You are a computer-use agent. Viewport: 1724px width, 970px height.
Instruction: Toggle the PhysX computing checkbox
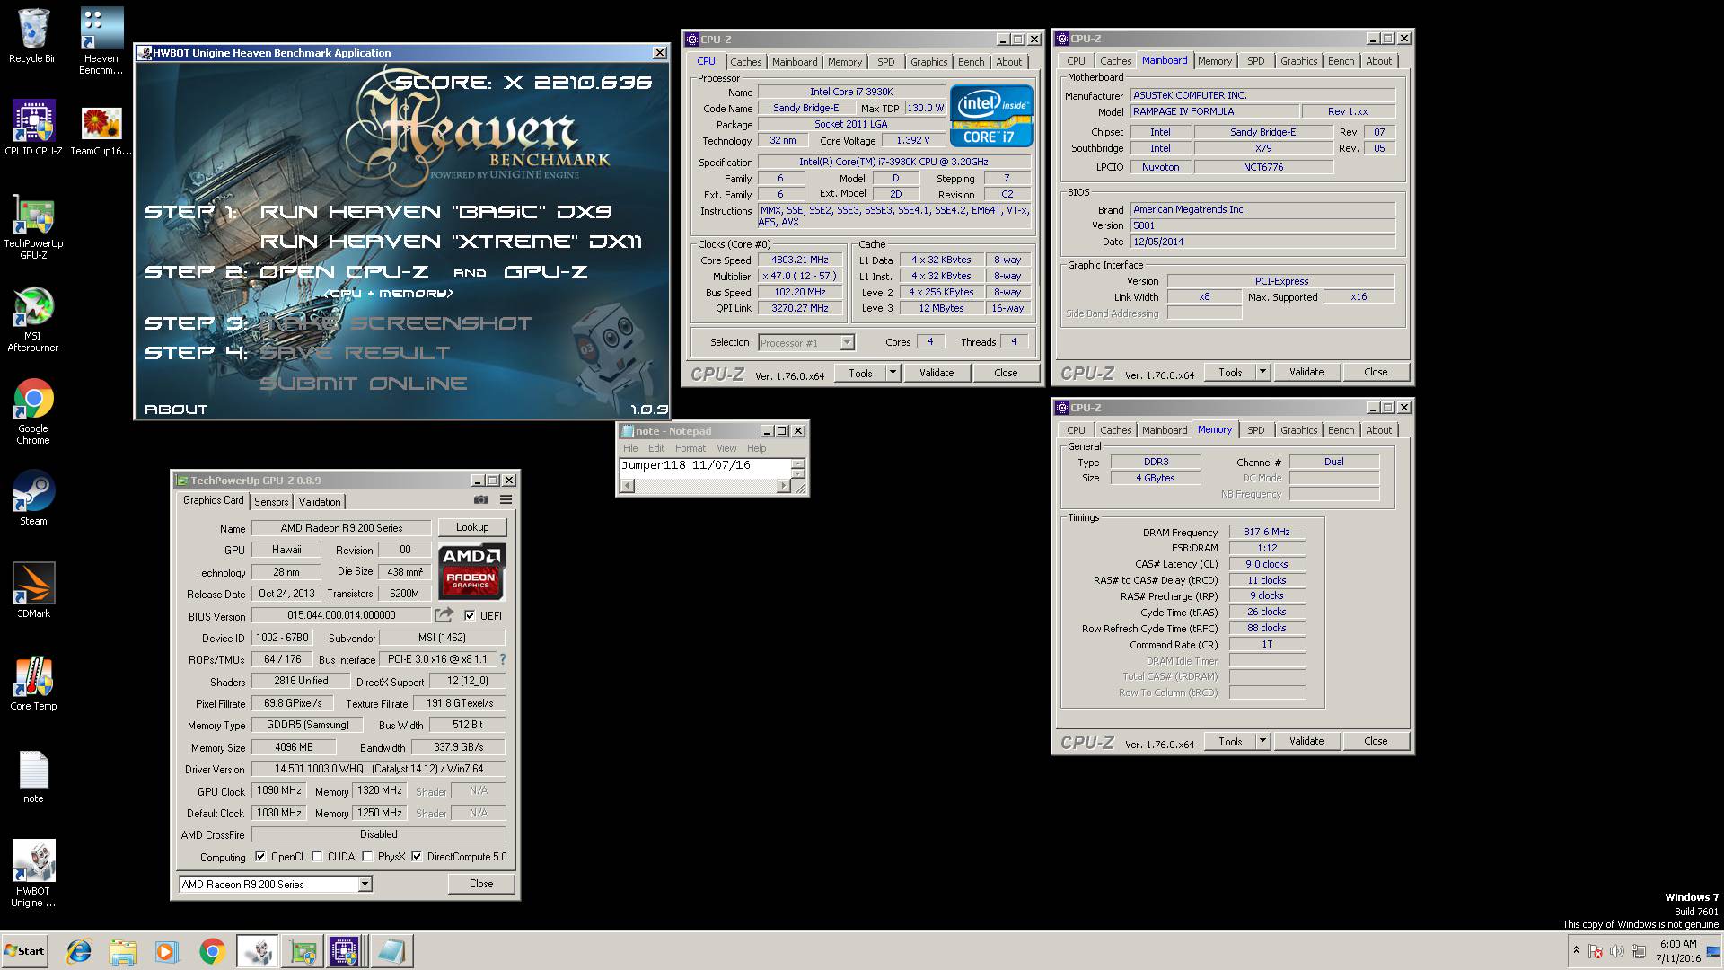pyautogui.click(x=367, y=857)
